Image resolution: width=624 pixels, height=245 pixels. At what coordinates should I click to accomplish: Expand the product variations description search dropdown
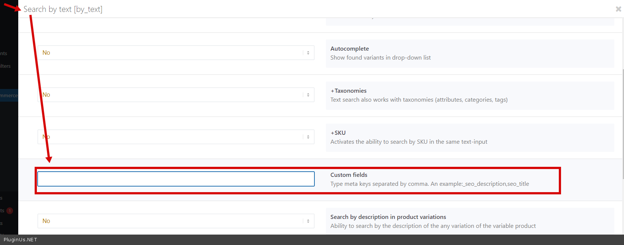[x=176, y=221]
